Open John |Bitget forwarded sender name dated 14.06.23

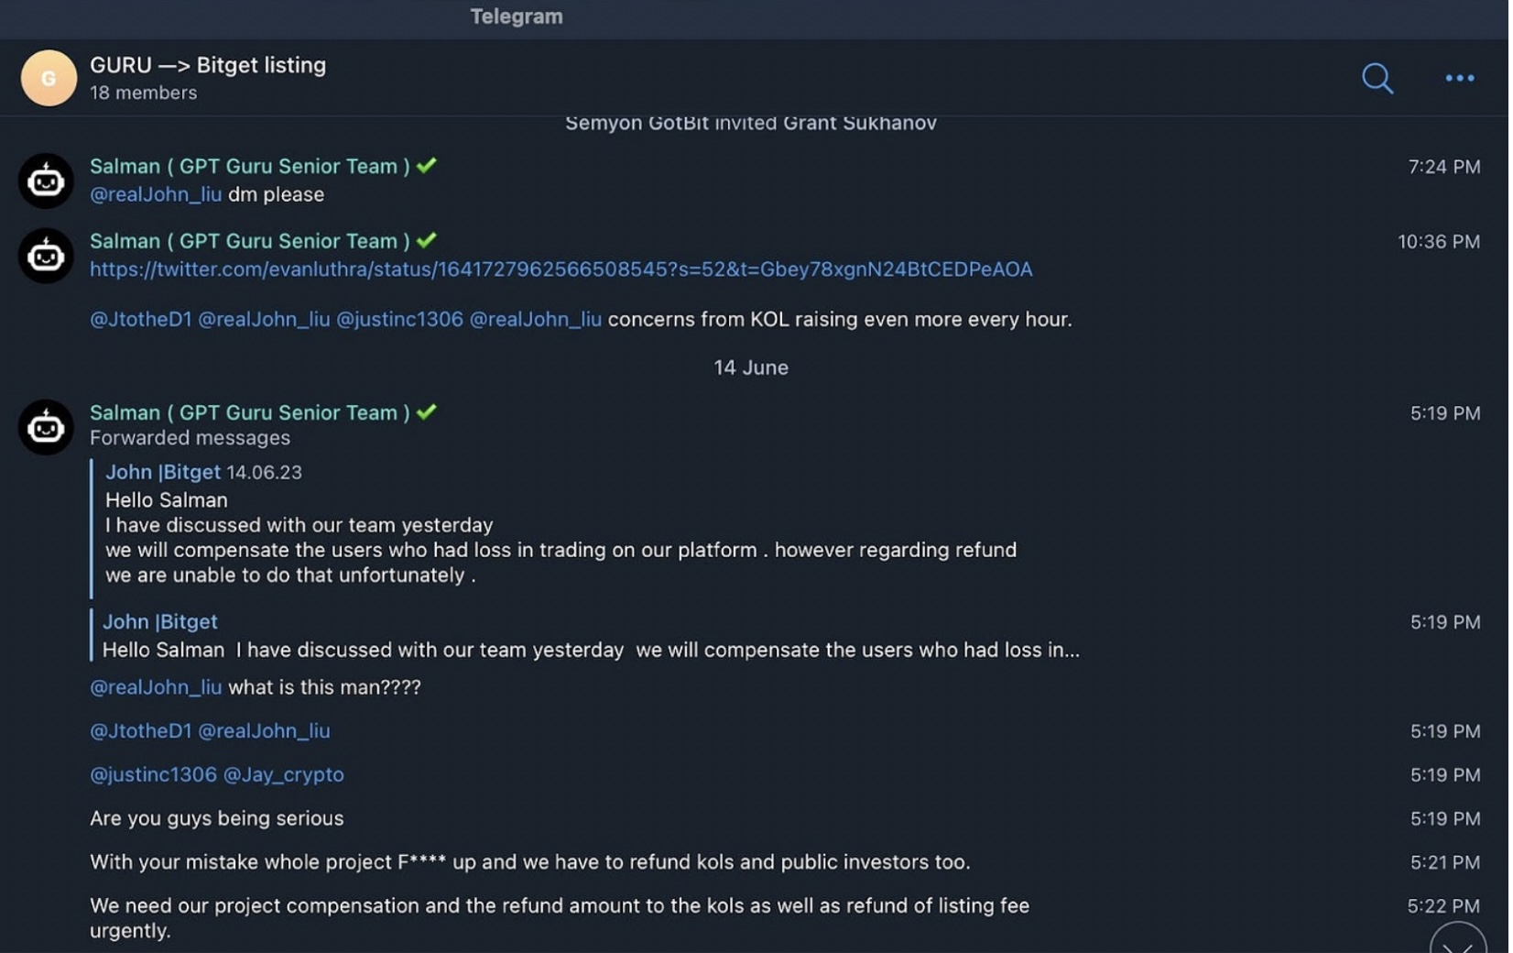point(163,473)
